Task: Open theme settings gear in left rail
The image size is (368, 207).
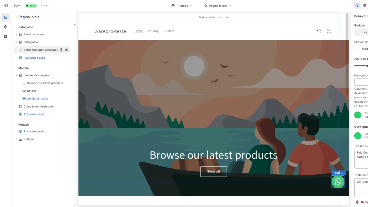Action: coord(5,27)
